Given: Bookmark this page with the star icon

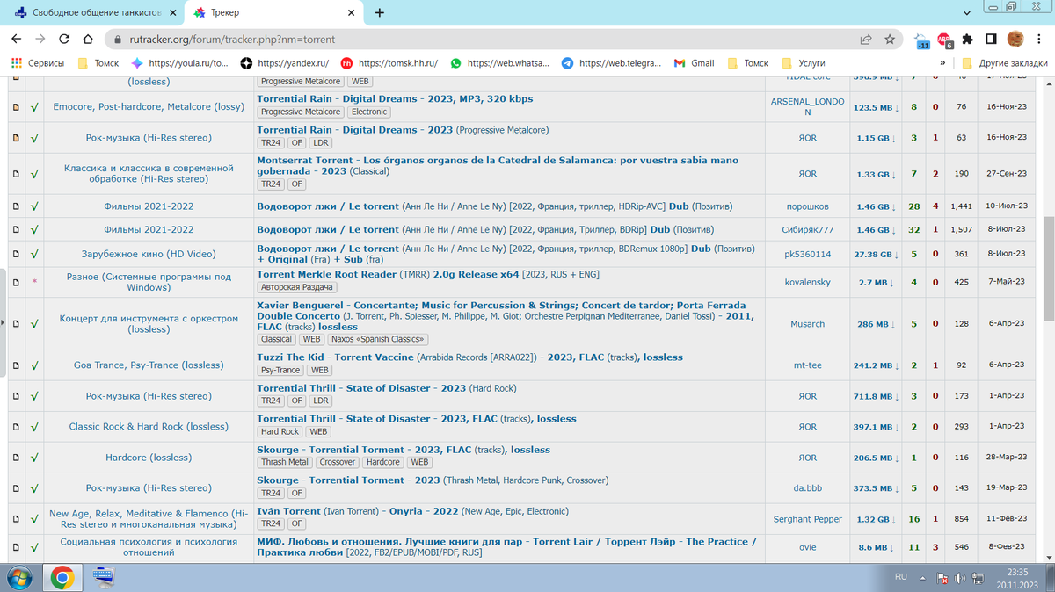Looking at the screenshot, I should pyautogui.click(x=890, y=40).
